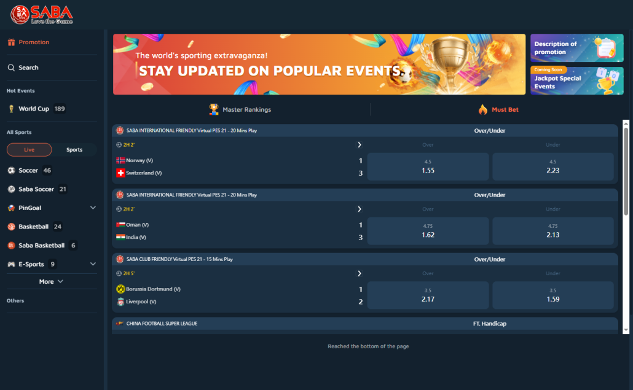633x390 pixels.
Task: Click the Saba Soccer icon
Action: click(x=11, y=189)
